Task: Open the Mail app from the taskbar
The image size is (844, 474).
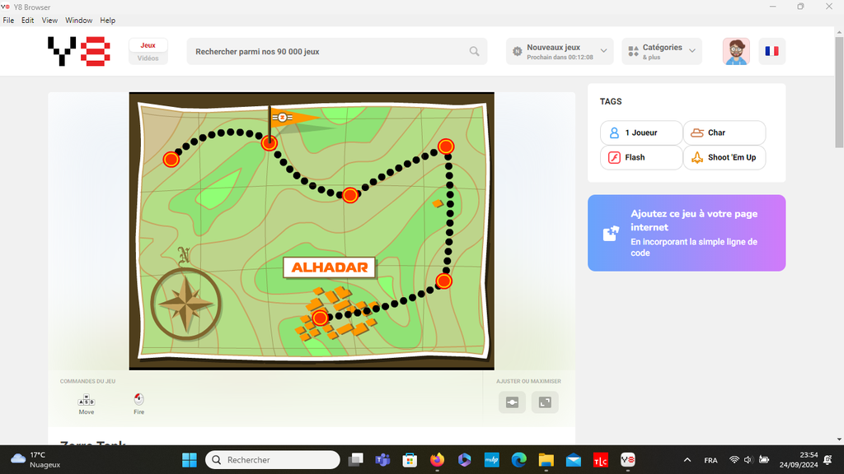Action: 574,460
